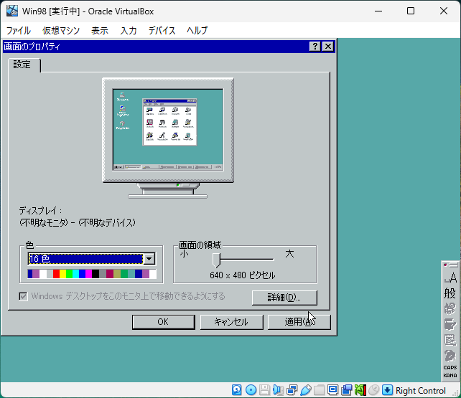Open the audio indicator in VirtualBox status bar
Image resolution: width=461 pixels, height=398 pixels.
(278, 390)
